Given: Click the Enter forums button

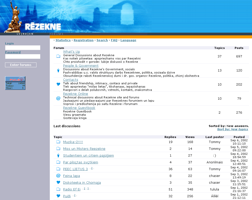Looking at the screenshot, I should click(21, 65).
